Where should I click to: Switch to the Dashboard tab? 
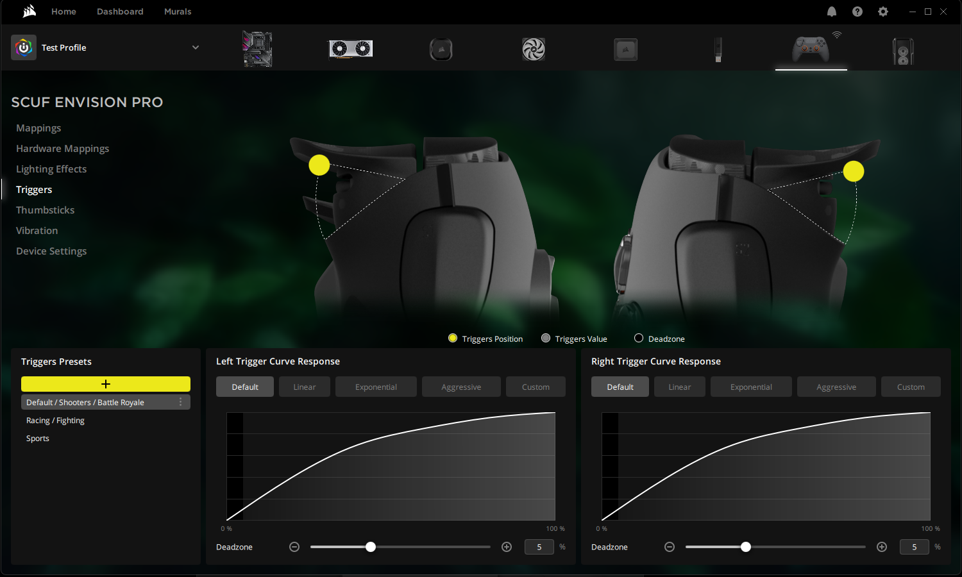(120, 12)
